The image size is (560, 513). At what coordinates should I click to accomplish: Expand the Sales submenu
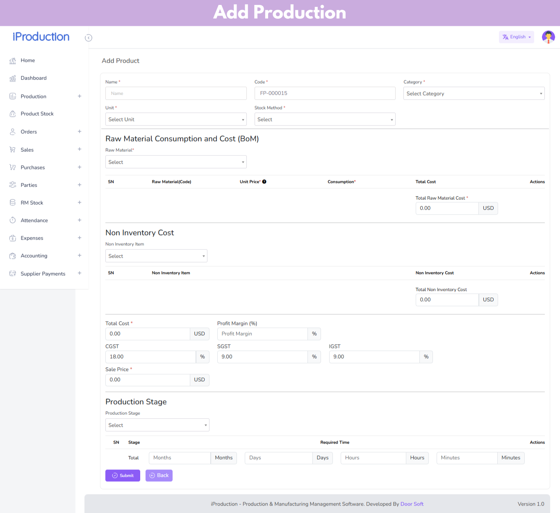80,149
